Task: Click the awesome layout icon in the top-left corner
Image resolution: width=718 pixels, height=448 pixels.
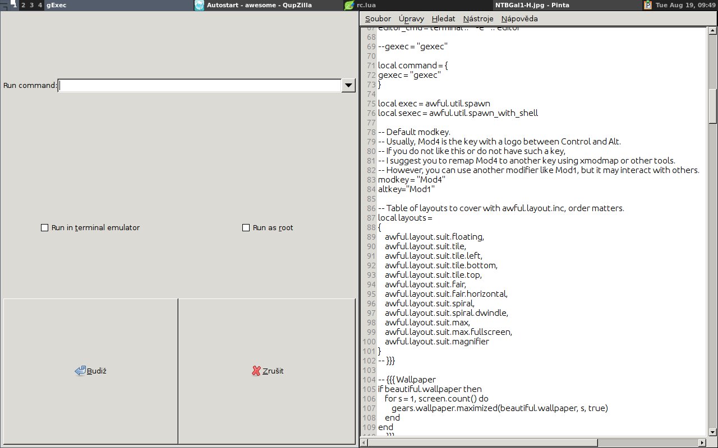Action: click(5, 5)
